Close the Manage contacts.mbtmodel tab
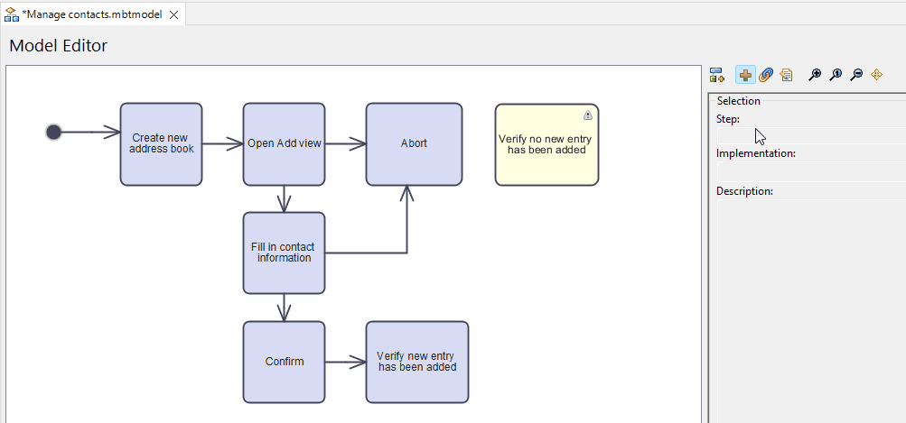This screenshot has width=906, height=423. coord(174,14)
